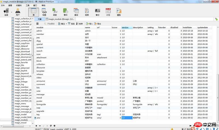Click the highlighted version cell of sms row

[x=127, y=118]
